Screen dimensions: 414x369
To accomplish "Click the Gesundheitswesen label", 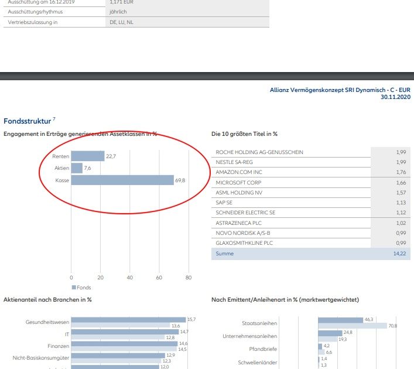I will 47,322.
